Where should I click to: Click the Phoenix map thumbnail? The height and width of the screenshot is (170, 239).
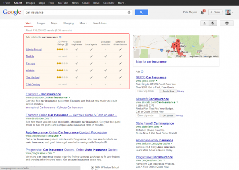176,47
